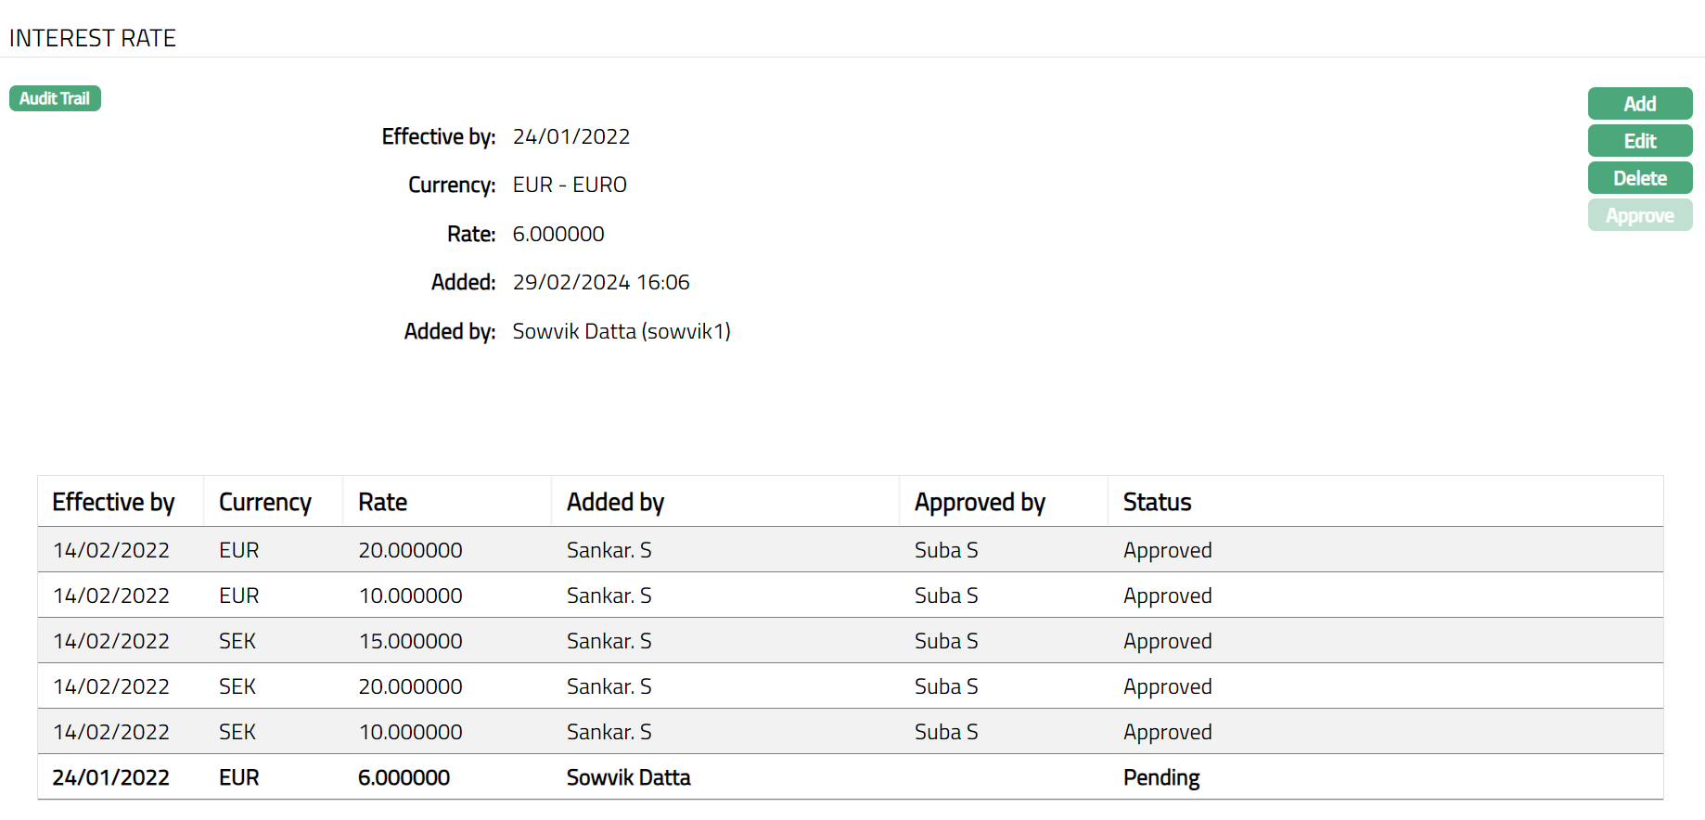Click the 6.000000 rate cell in table
The width and height of the screenshot is (1705, 820).
click(404, 777)
